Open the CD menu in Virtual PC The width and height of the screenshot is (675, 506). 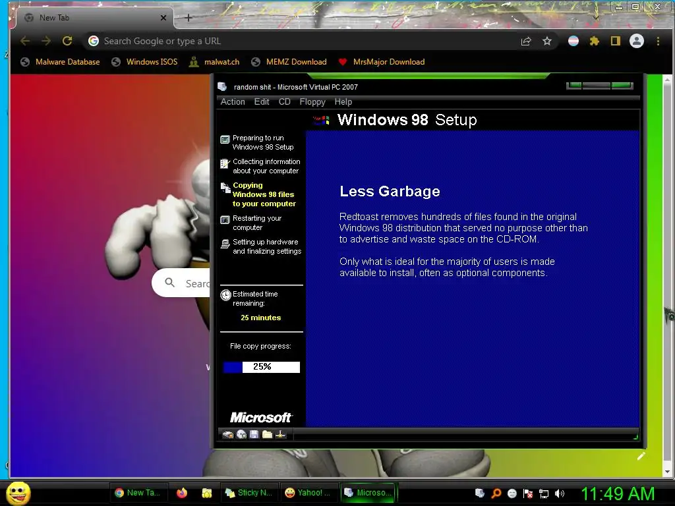[x=284, y=101]
